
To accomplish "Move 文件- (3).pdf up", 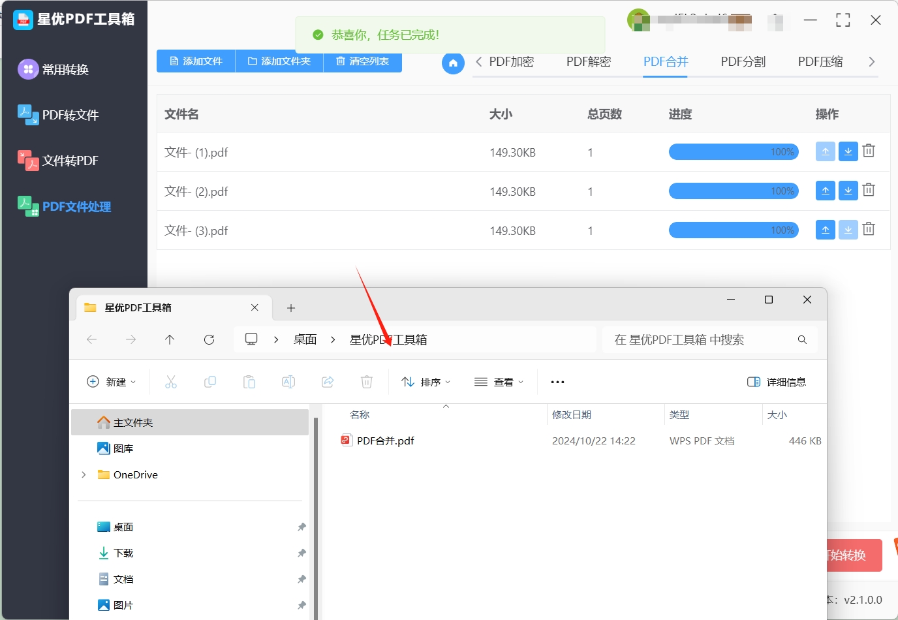I will (825, 230).
